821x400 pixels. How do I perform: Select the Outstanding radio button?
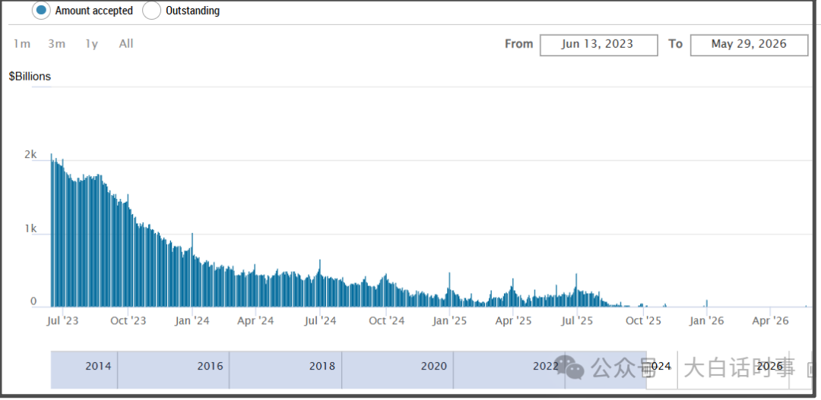tap(151, 11)
